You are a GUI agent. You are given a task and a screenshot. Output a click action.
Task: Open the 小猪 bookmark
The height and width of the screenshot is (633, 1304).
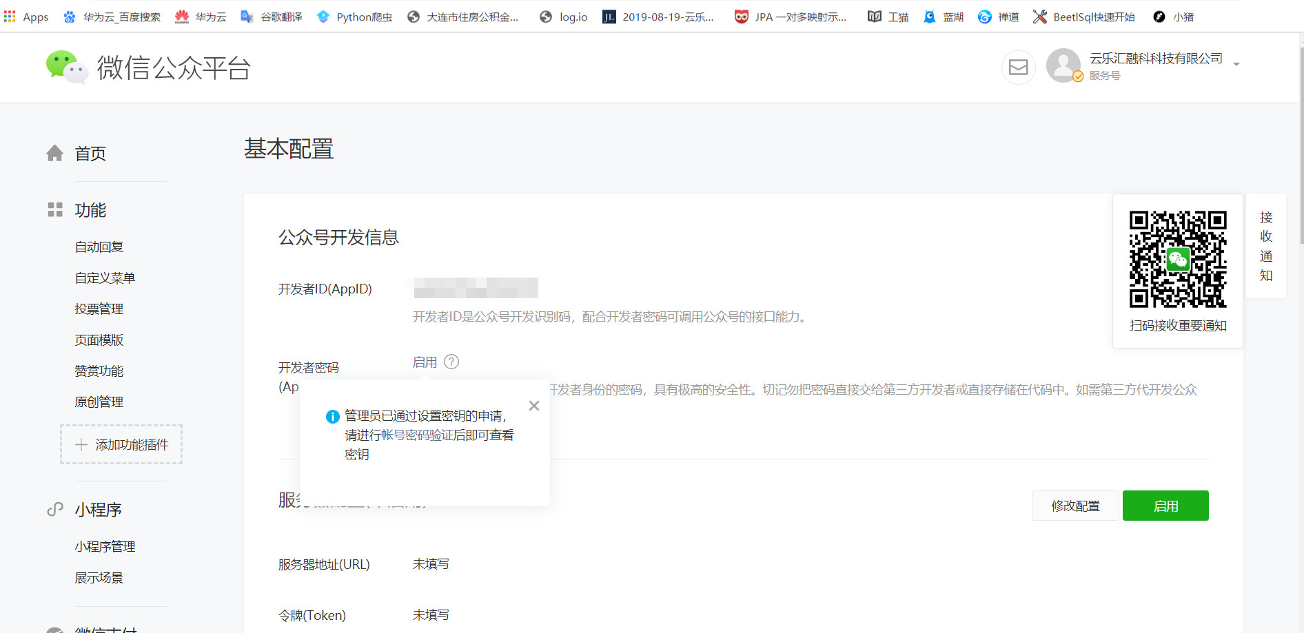pos(1173,17)
